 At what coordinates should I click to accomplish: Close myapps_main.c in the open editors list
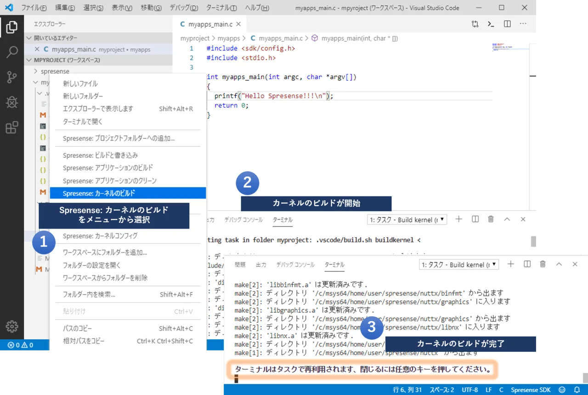[x=37, y=49]
